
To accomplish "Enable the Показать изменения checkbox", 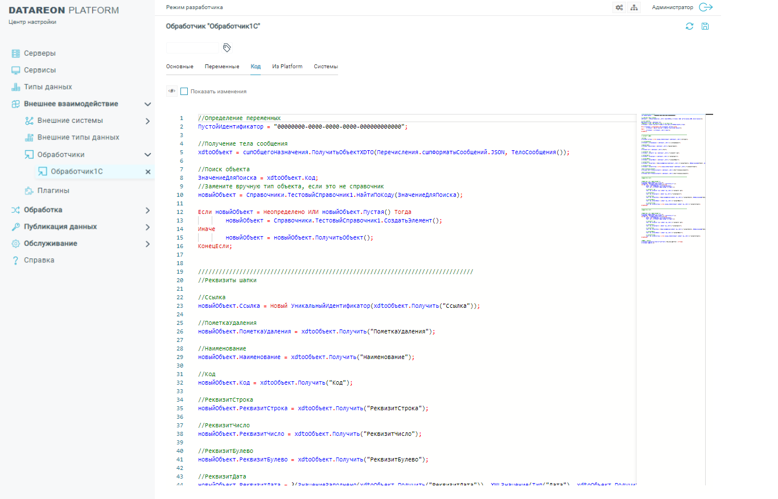I will point(184,91).
